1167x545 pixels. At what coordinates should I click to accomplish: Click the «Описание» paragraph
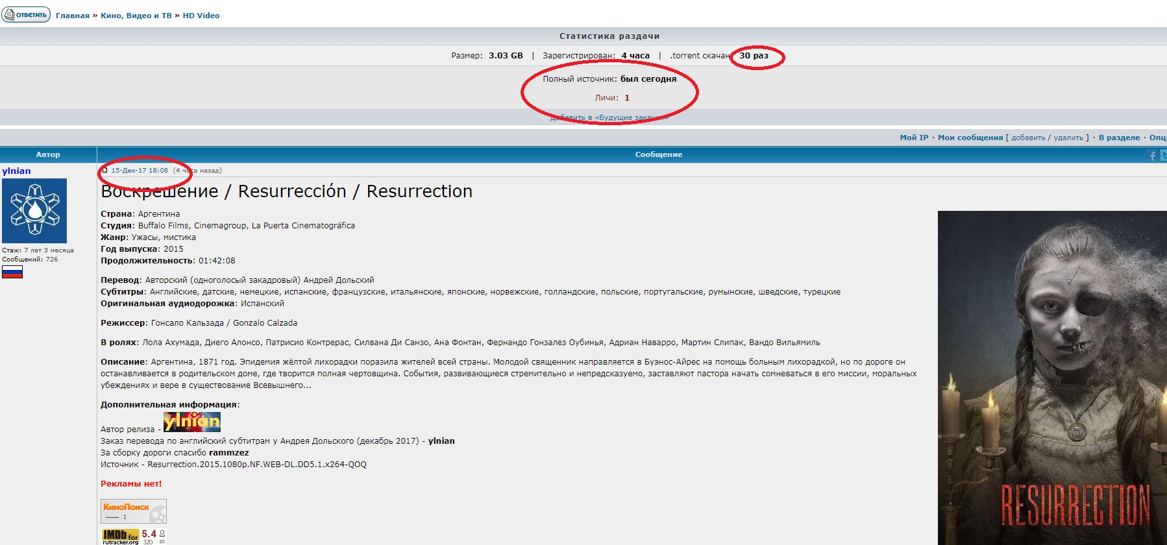tap(509, 374)
